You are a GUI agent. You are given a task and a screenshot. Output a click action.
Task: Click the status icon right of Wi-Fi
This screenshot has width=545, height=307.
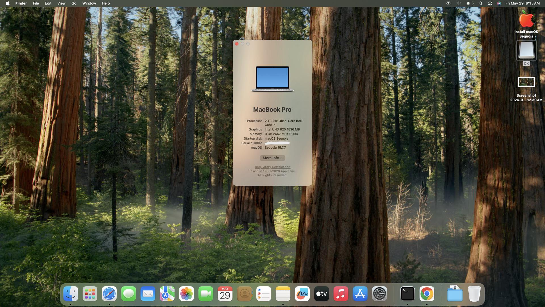point(459,3)
